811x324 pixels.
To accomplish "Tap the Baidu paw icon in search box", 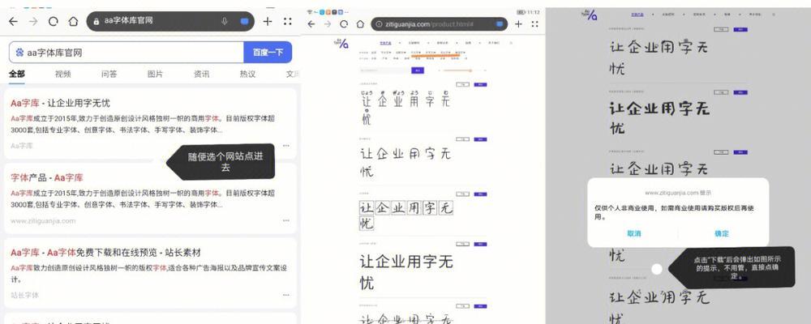I will (19, 52).
